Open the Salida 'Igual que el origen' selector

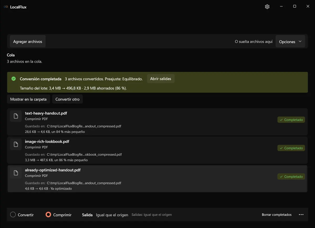pos(112,215)
